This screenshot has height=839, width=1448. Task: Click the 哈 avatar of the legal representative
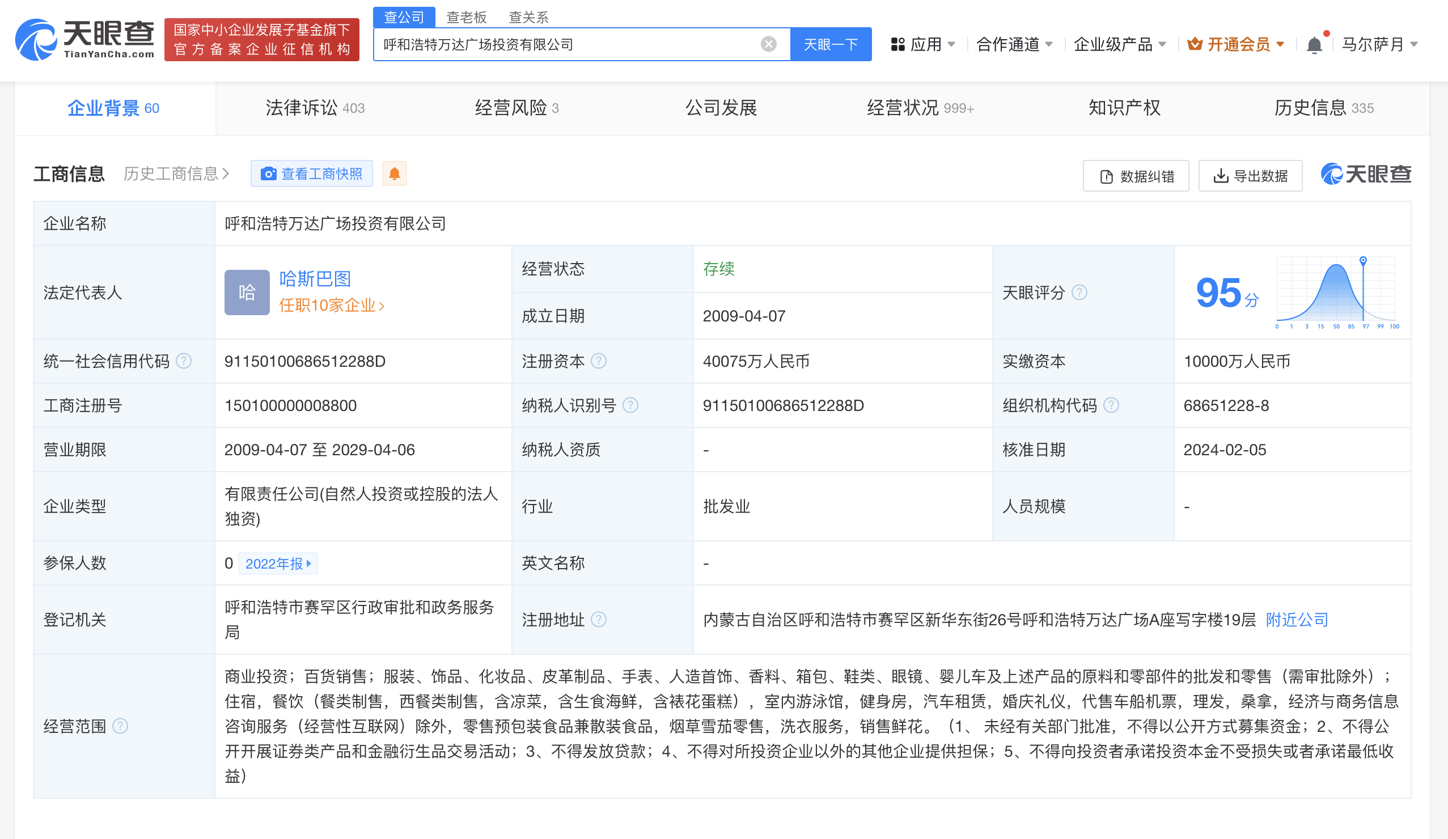click(247, 293)
